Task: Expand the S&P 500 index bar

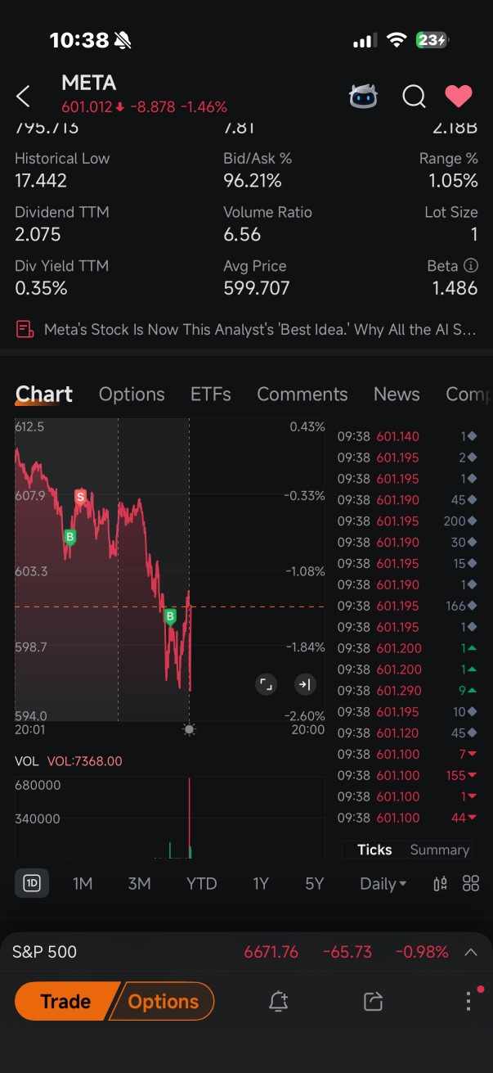Action: tap(471, 952)
